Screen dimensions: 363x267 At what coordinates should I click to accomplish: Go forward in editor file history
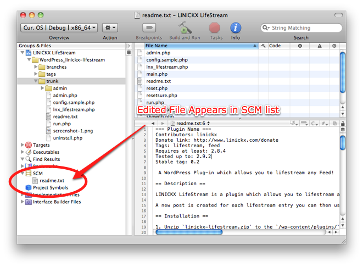tap(163, 124)
